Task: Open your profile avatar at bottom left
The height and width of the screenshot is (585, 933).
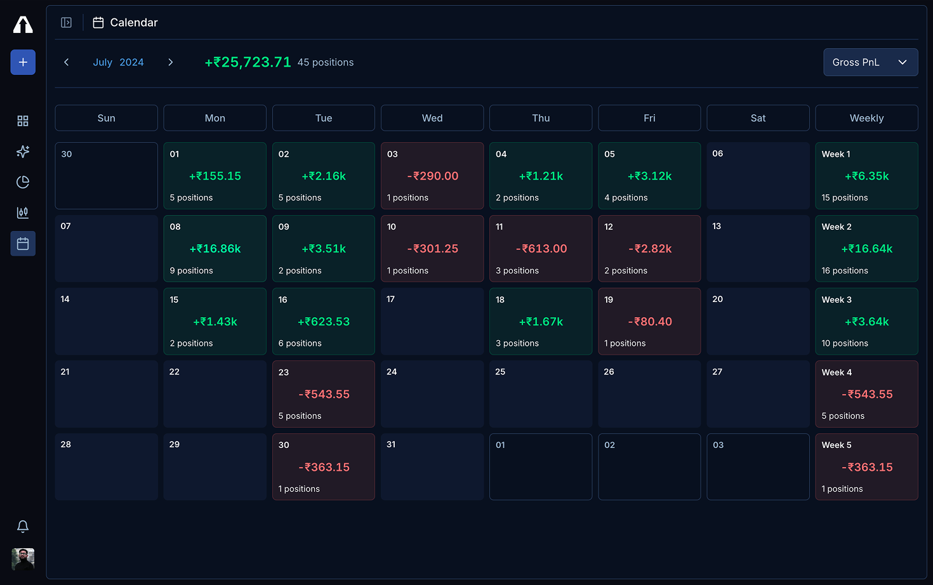Action: [x=23, y=560]
